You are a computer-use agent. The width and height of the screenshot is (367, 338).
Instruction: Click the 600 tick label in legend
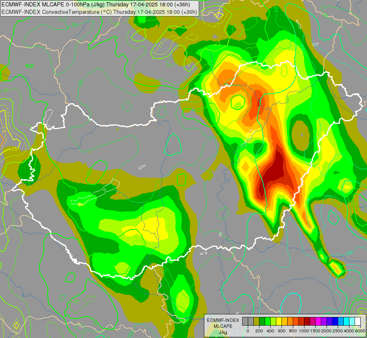pos(282,331)
